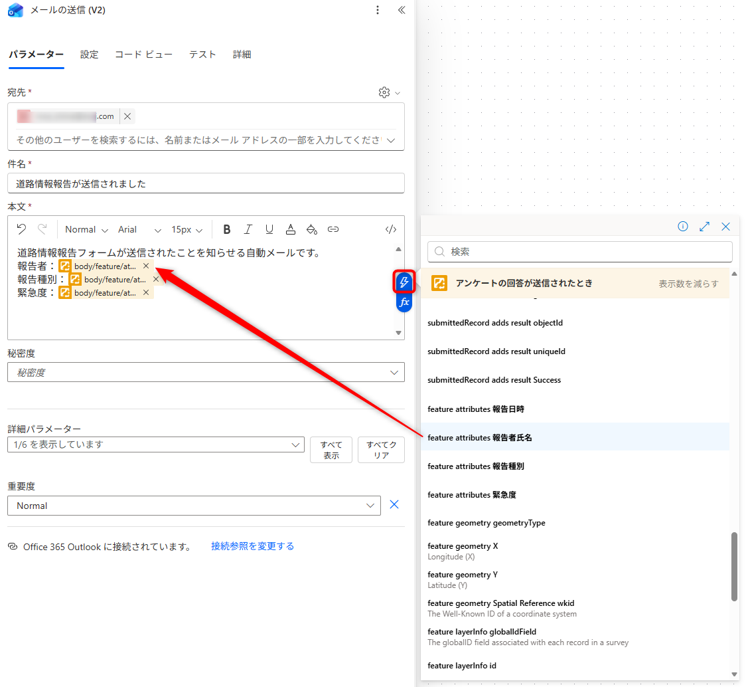The height and width of the screenshot is (687, 746).
Task: Toggle underline formatting in body
Action: (x=269, y=229)
